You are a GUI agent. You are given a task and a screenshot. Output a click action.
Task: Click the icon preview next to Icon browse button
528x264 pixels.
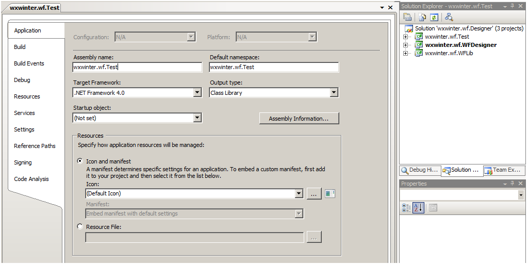330,194
